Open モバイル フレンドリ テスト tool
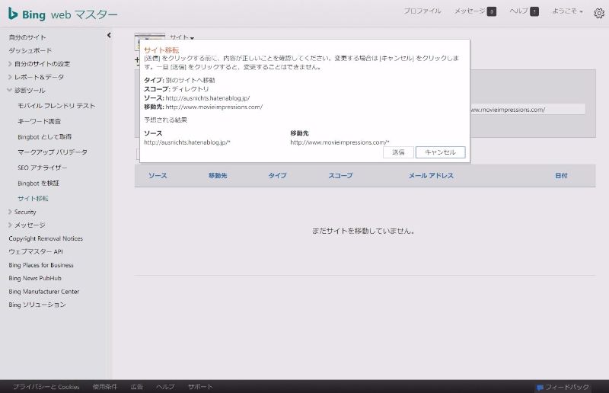The width and height of the screenshot is (609, 393). [56, 106]
